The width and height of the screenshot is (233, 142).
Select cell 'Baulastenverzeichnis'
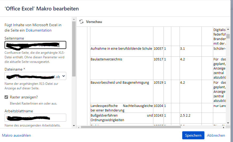(122, 68)
